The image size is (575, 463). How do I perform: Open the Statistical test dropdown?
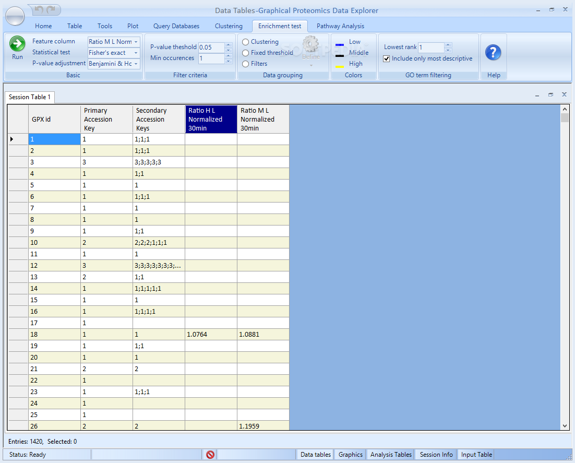coord(136,53)
